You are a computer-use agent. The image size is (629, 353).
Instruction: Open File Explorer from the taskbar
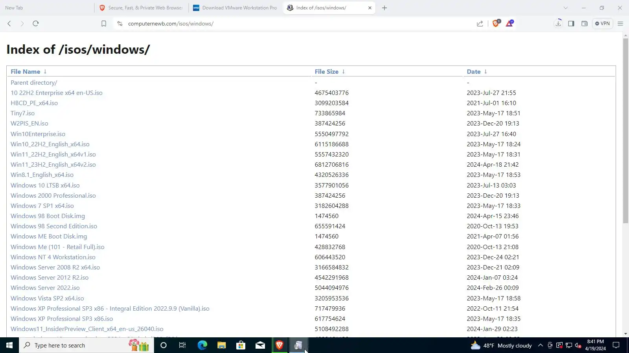[x=221, y=345]
